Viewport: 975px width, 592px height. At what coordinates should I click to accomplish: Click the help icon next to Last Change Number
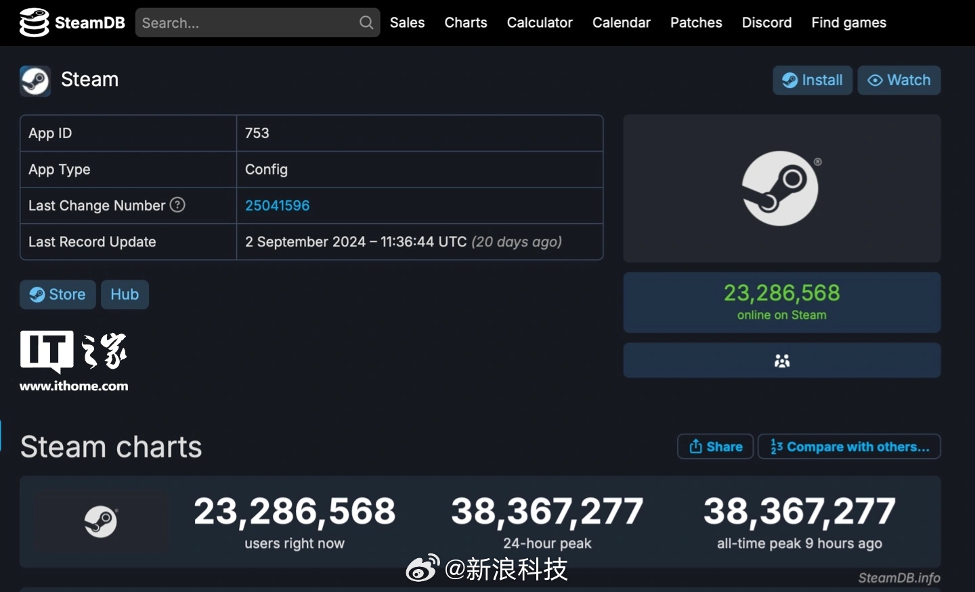tap(177, 204)
